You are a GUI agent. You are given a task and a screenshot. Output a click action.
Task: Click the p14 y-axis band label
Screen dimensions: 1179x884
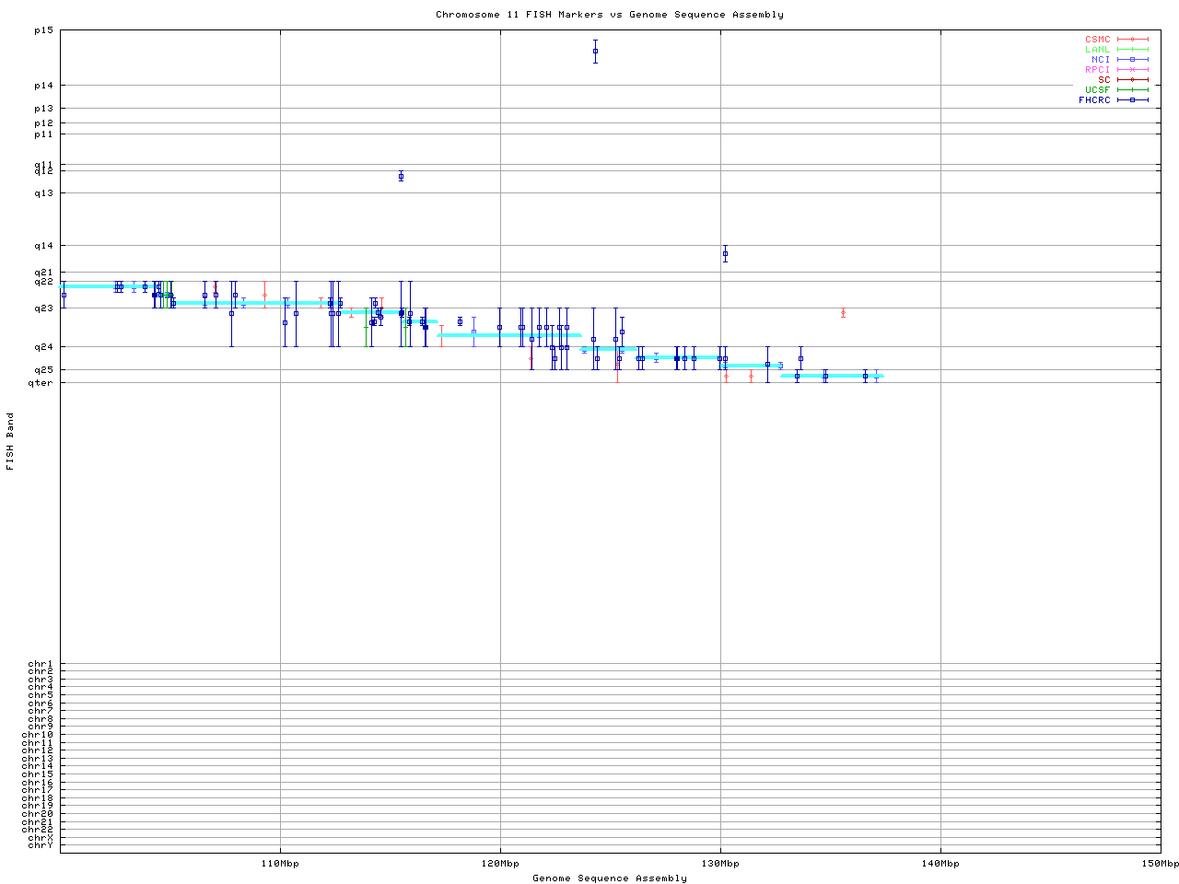click(43, 86)
